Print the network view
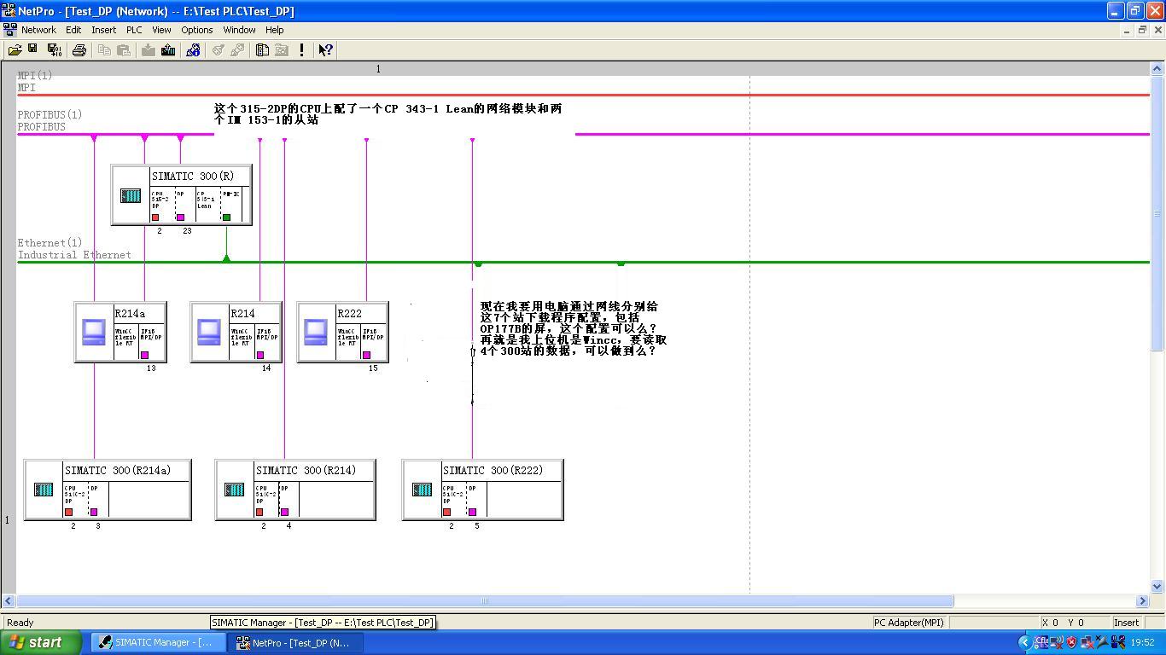 [x=79, y=50]
